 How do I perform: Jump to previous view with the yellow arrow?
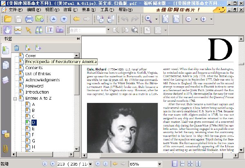coord(76,19)
